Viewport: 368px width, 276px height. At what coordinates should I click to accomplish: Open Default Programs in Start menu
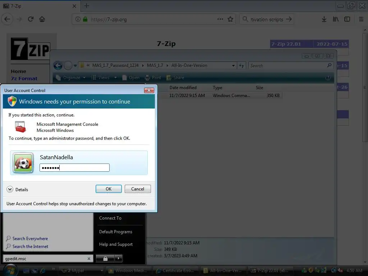[116, 232]
